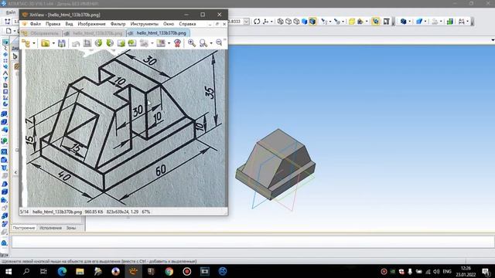The image size is (495, 278).
Task: Open Google Chrome from the taskbar
Action: click(x=169, y=271)
